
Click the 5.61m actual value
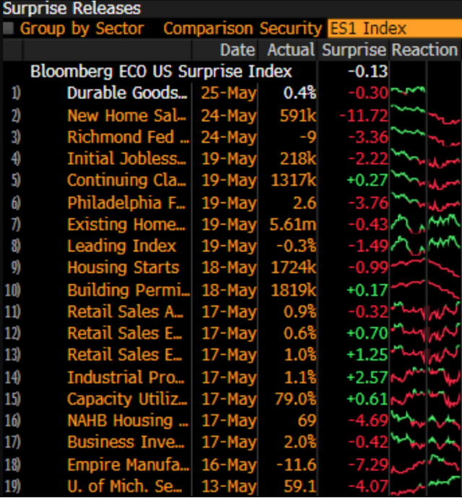[x=292, y=224]
